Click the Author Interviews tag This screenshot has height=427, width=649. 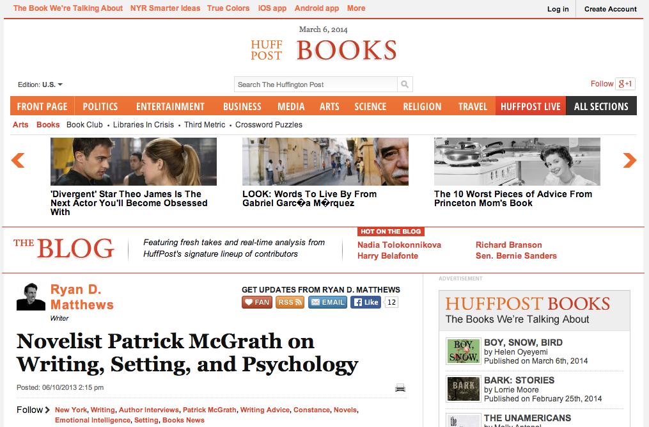tap(148, 410)
